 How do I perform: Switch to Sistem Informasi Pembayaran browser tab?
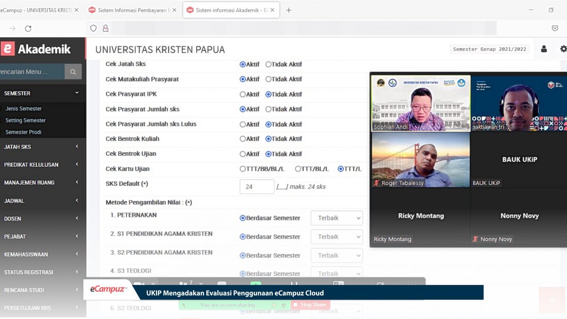(132, 10)
